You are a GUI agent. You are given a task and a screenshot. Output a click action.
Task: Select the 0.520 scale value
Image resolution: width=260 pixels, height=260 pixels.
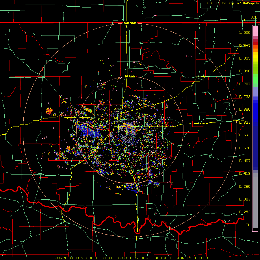[245, 148]
